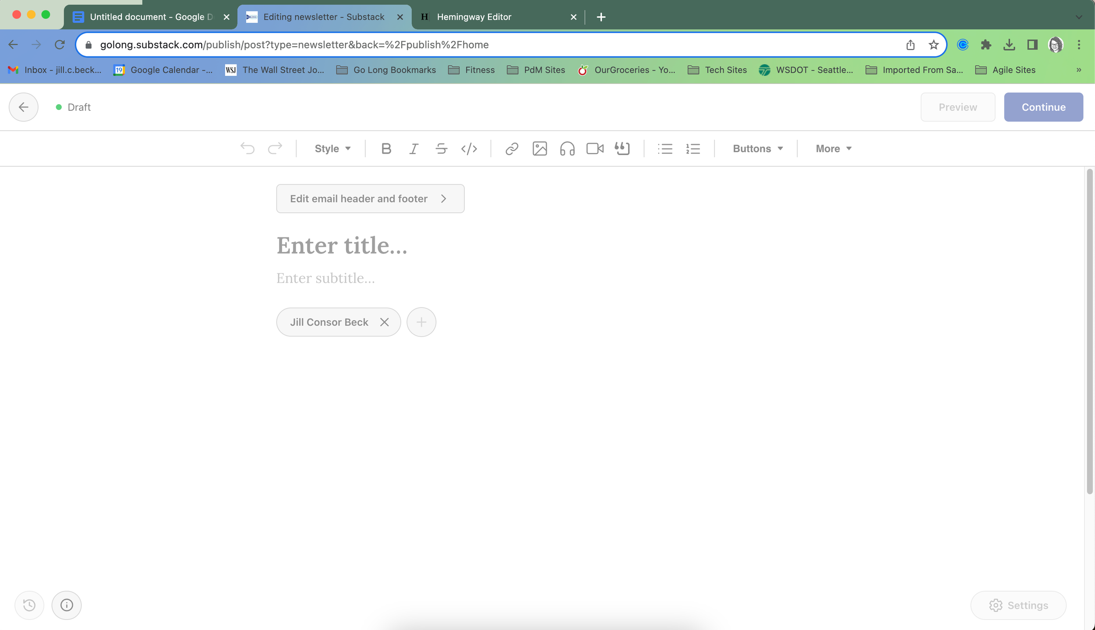
Task: Insert a hyperlink via link icon
Action: point(512,149)
